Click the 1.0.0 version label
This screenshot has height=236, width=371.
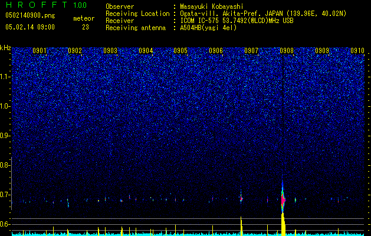[x=80, y=5]
